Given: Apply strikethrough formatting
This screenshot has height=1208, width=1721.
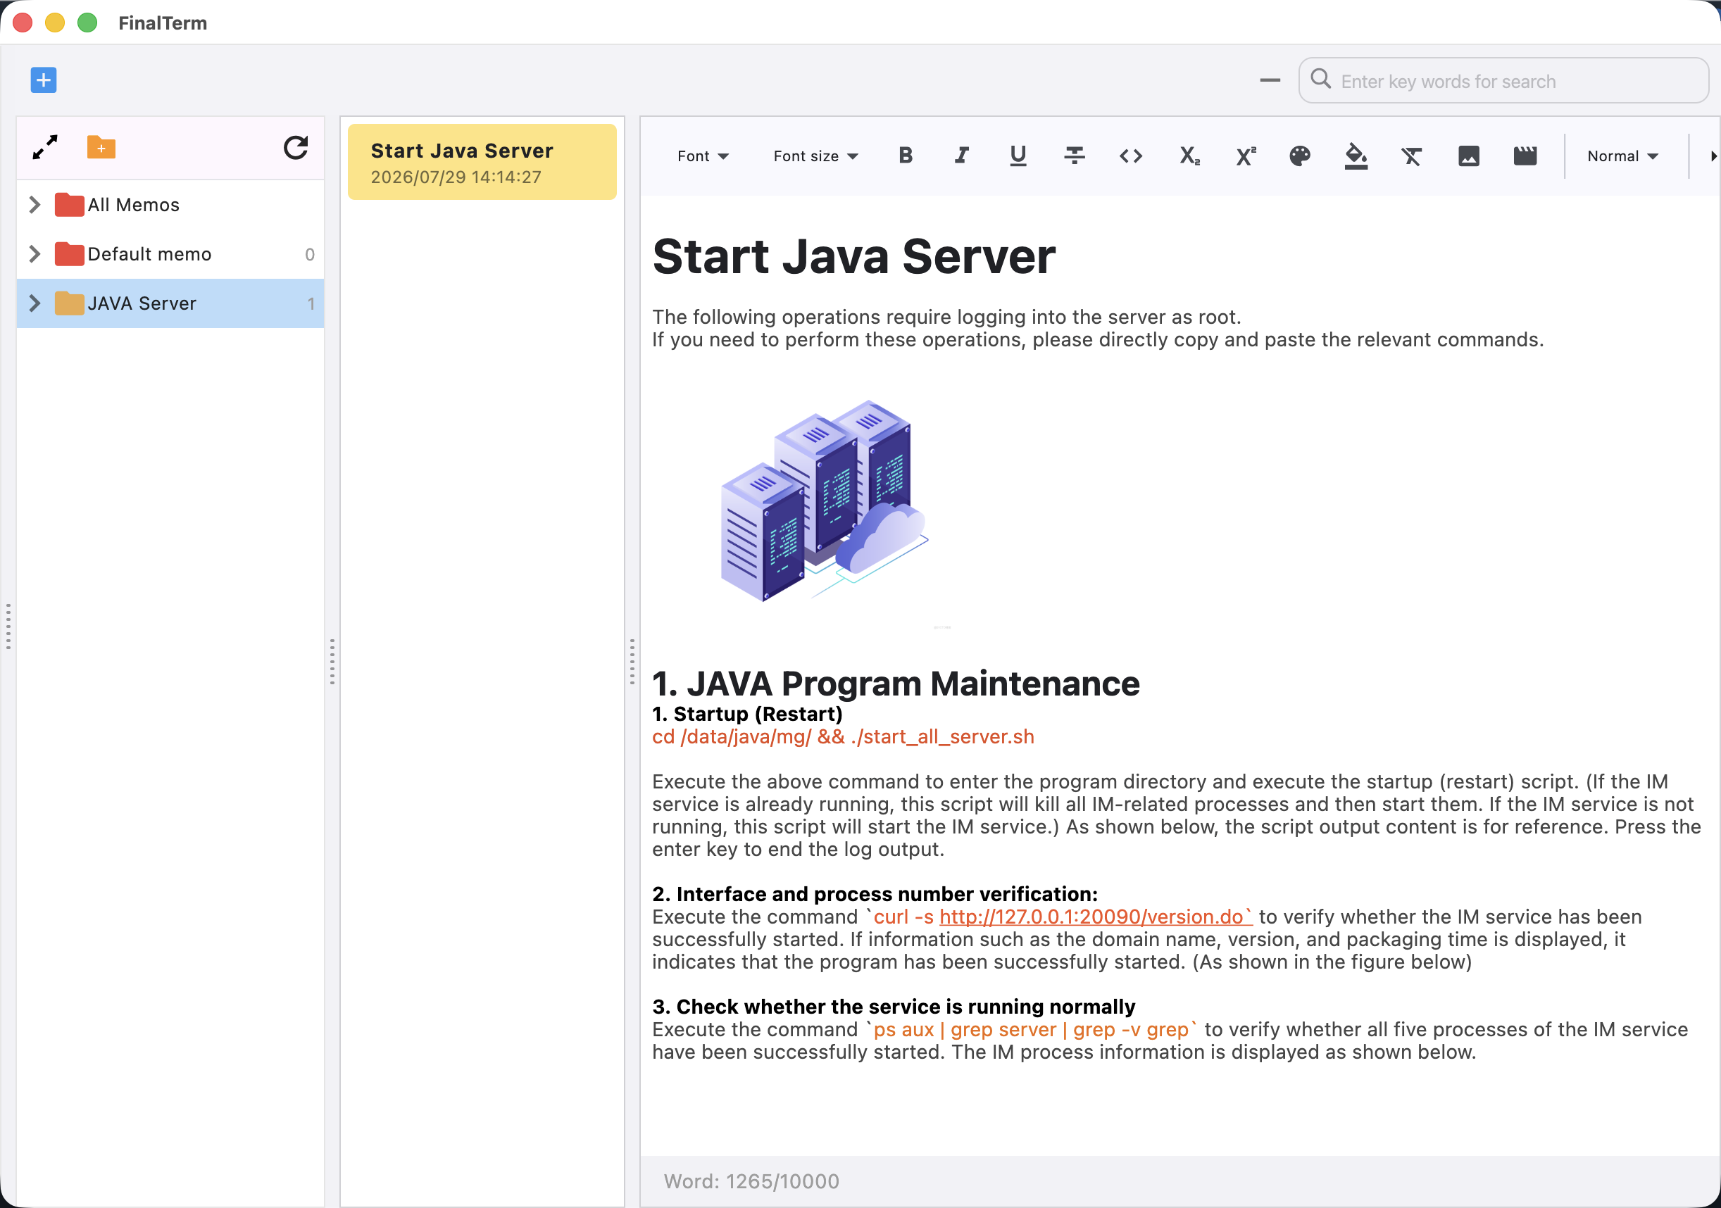Looking at the screenshot, I should click(x=1074, y=156).
